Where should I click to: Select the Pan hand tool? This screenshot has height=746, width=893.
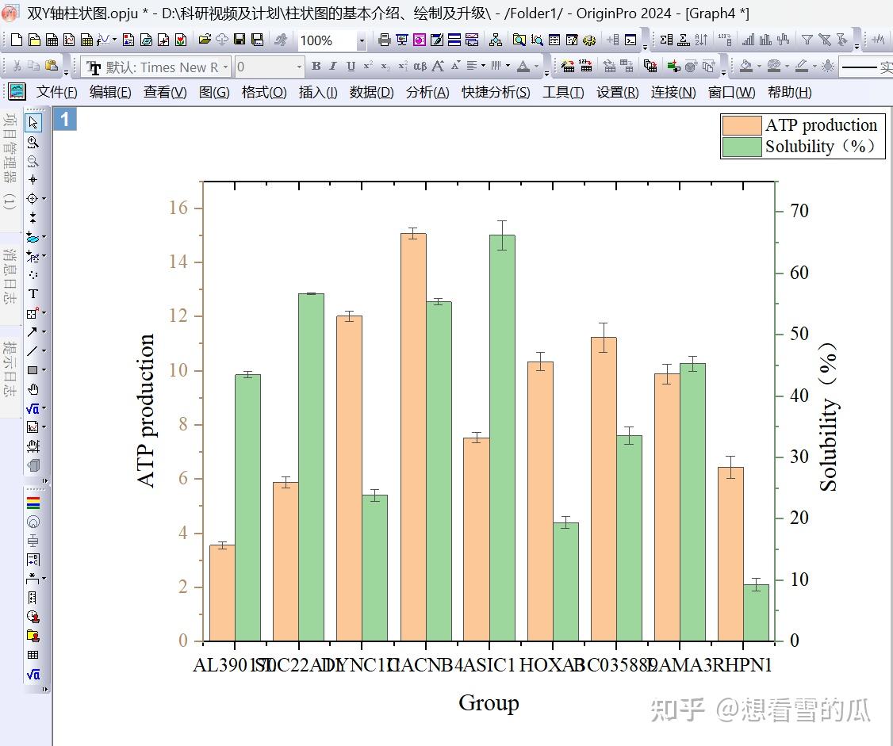[33, 389]
